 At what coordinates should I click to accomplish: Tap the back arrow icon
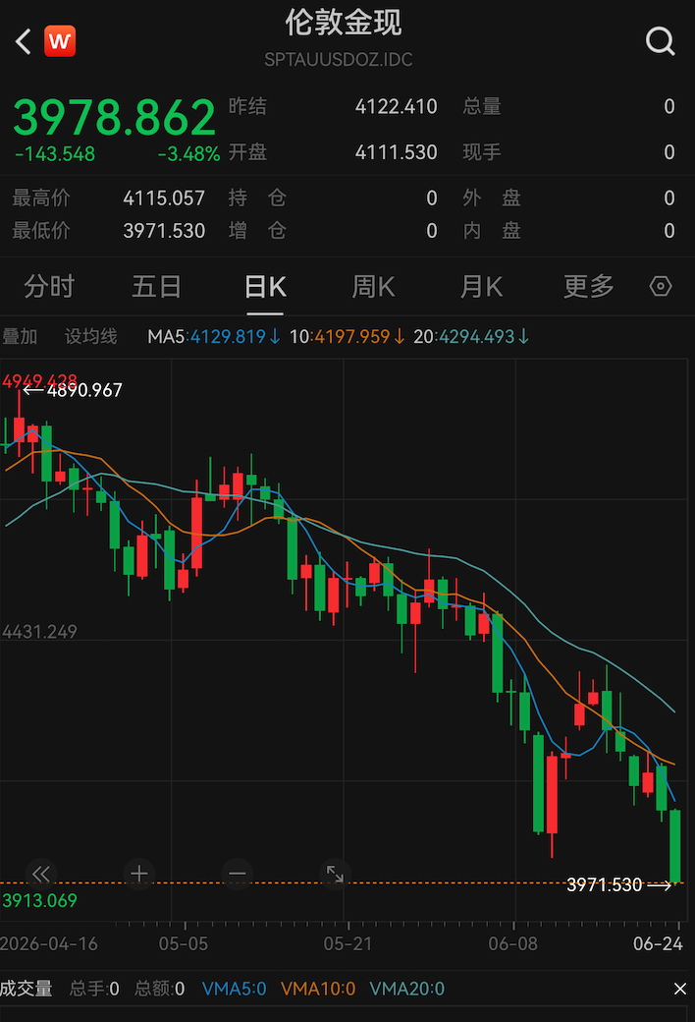(24, 41)
